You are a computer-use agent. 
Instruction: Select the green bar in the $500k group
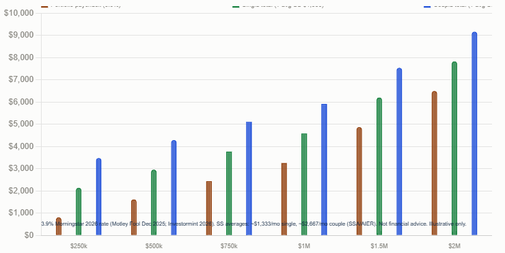[154, 202]
